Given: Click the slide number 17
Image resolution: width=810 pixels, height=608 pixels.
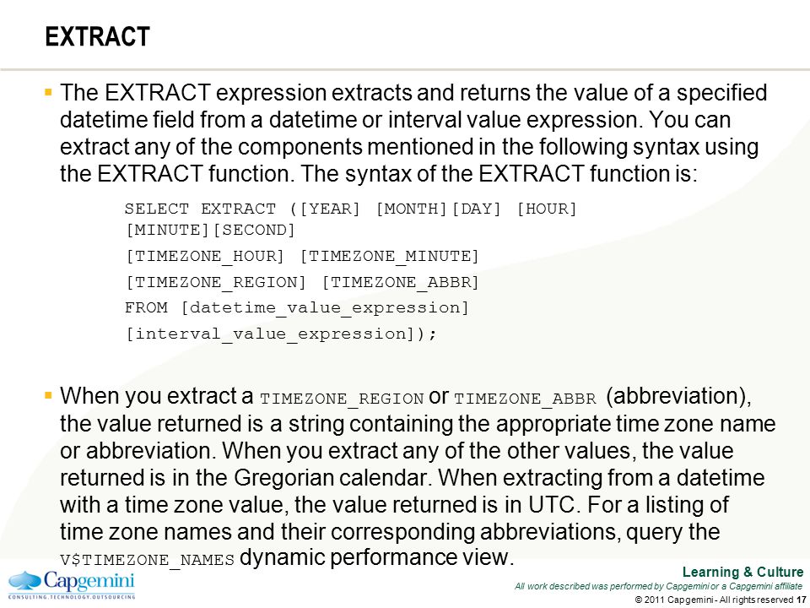Looking at the screenshot, I should point(802,600).
